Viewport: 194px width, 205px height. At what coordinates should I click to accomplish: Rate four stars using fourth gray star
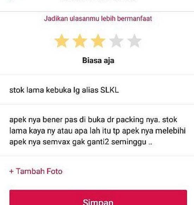pyautogui.click(x=116, y=41)
